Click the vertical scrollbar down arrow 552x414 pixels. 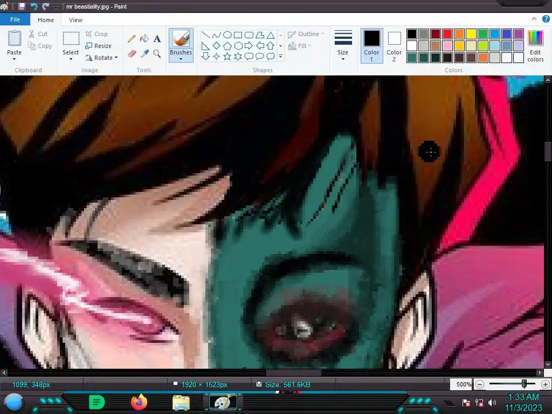pyautogui.click(x=548, y=365)
